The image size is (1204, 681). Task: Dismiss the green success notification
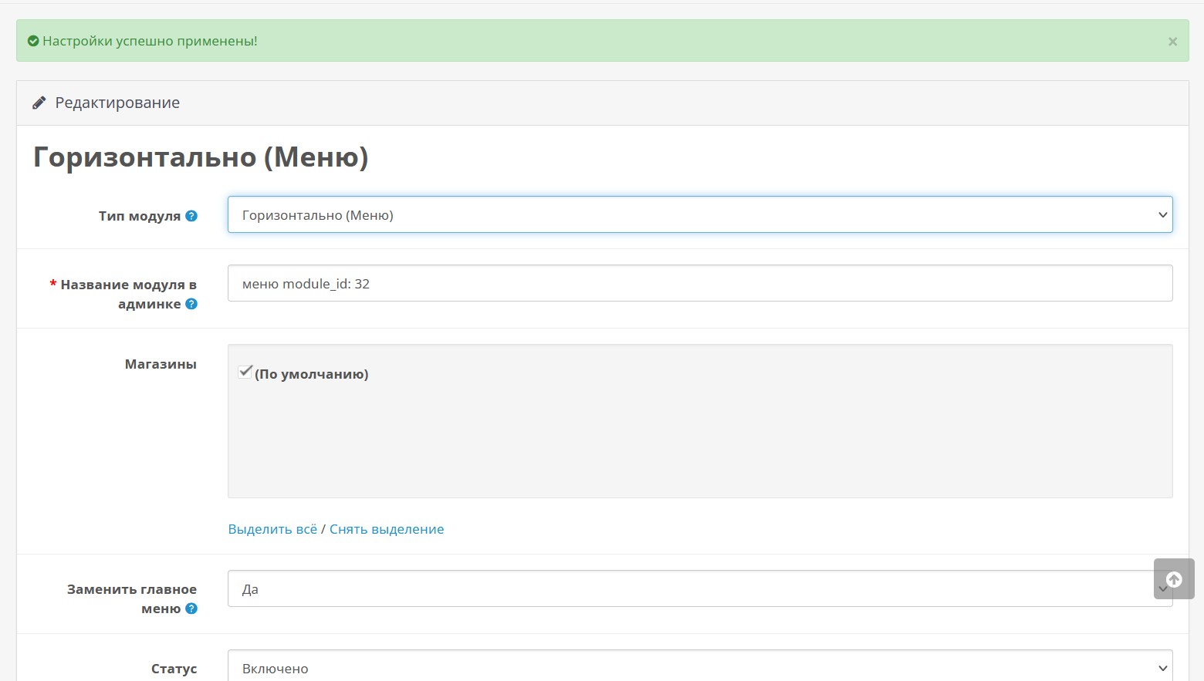tap(1172, 42)
